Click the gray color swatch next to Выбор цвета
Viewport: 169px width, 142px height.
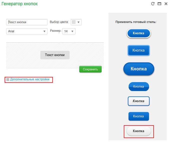tap(74, 22)
